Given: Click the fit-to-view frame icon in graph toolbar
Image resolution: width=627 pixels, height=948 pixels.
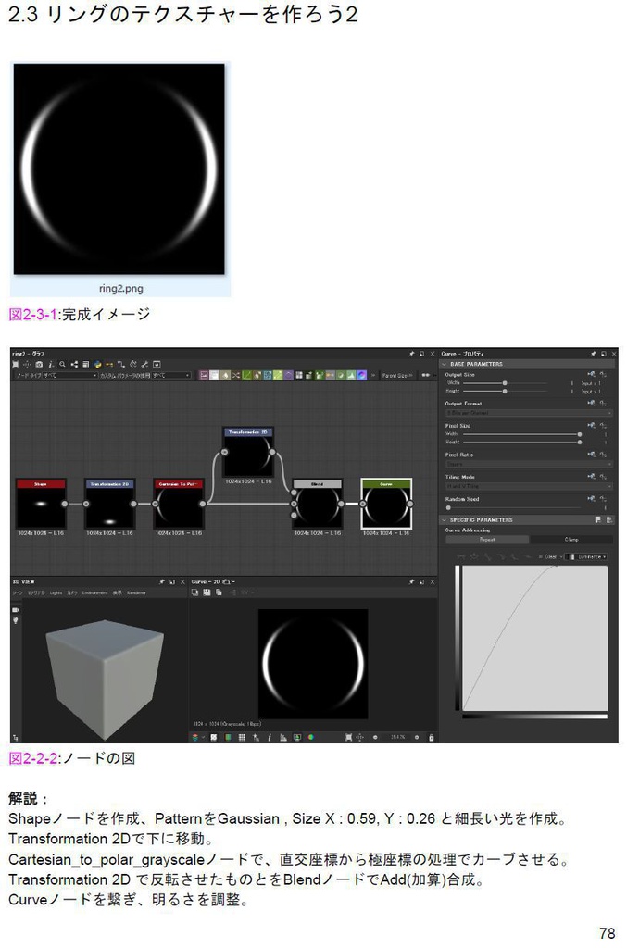Looking at the screenshot, I should (16, 364).
